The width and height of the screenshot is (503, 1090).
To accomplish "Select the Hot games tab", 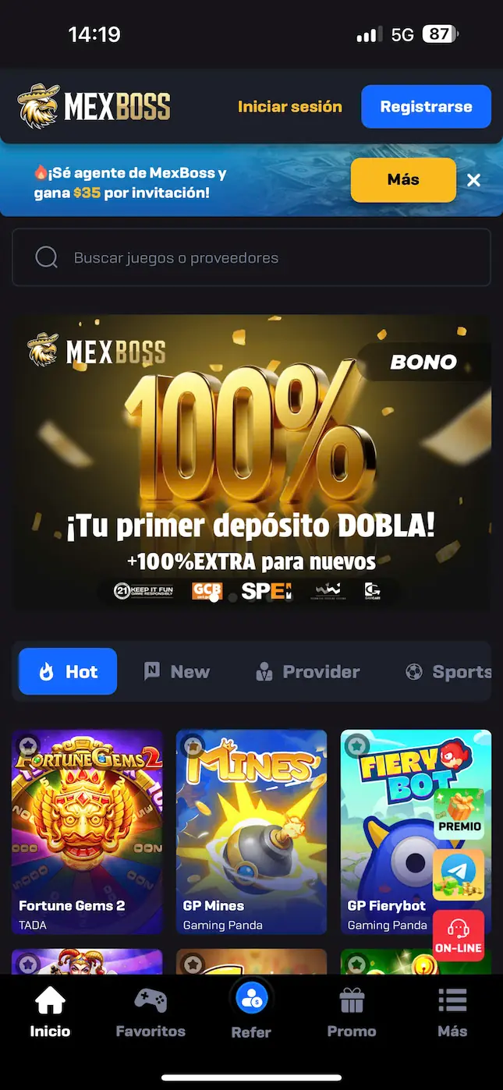I will point(68,671).
